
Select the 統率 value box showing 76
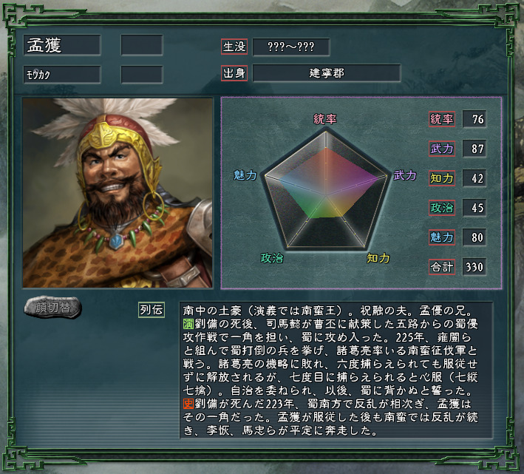(474, 119)
